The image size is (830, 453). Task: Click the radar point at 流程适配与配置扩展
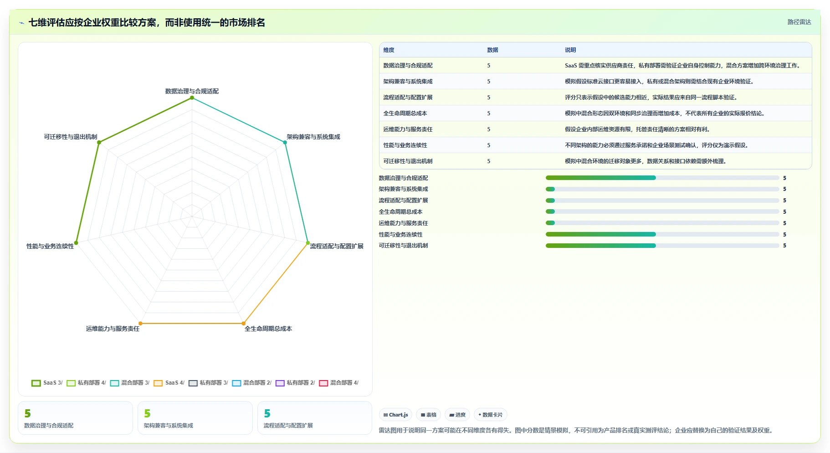coord(308,243)
